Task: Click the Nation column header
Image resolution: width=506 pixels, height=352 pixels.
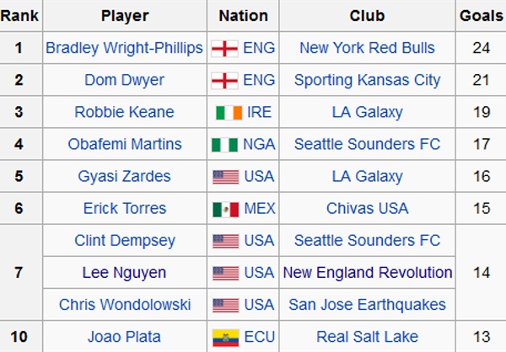Action: pos(243,16)
